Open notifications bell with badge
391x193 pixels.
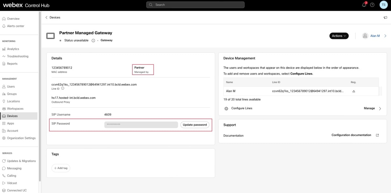point(363,5)
